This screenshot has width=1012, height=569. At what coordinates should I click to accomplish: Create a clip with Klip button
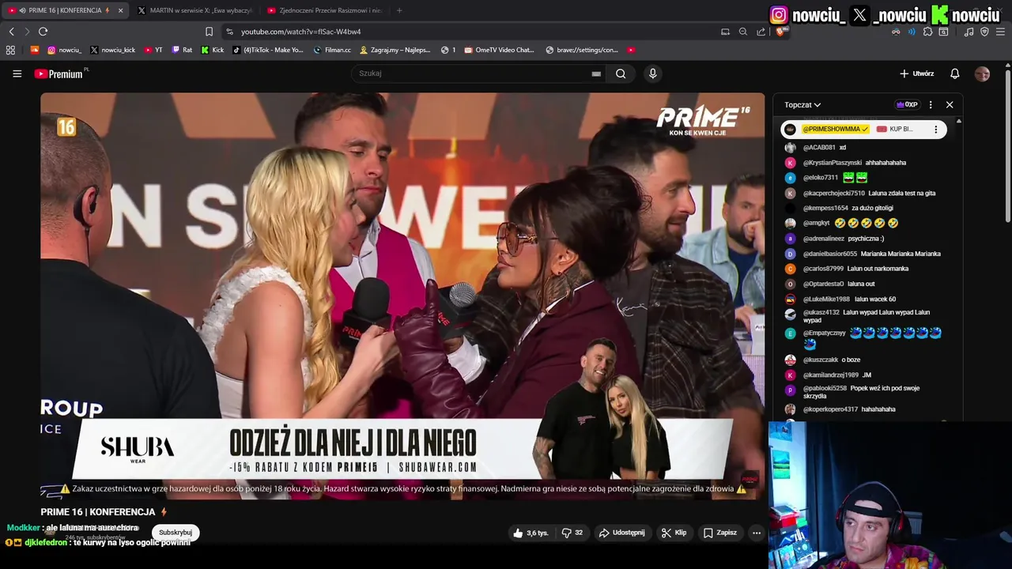674,533
